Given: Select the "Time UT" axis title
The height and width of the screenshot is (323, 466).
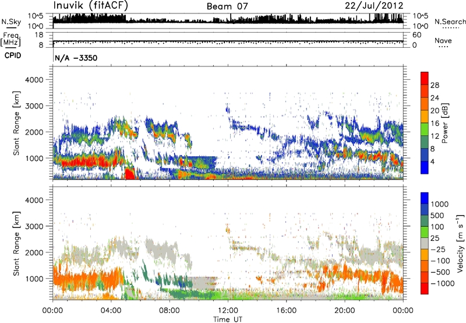Looking at the screenshot, I should [x=228, y=319].
